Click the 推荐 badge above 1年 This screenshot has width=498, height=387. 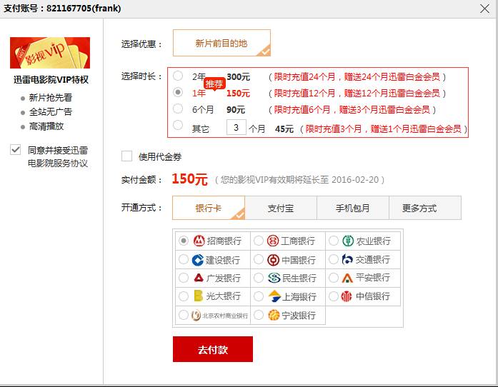click(x=214, y=84)
